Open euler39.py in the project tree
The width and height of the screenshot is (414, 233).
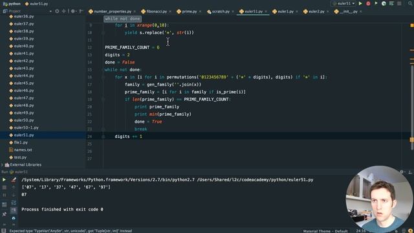pos(24,39)
